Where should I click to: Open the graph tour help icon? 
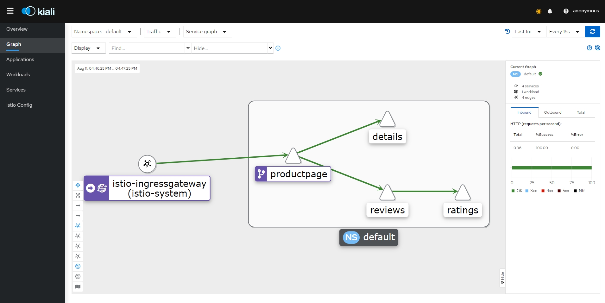point(589,48)
